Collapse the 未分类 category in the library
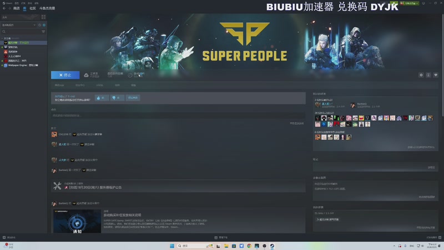The width and height of the screenshot is (444, 250). tap(2, 38)
